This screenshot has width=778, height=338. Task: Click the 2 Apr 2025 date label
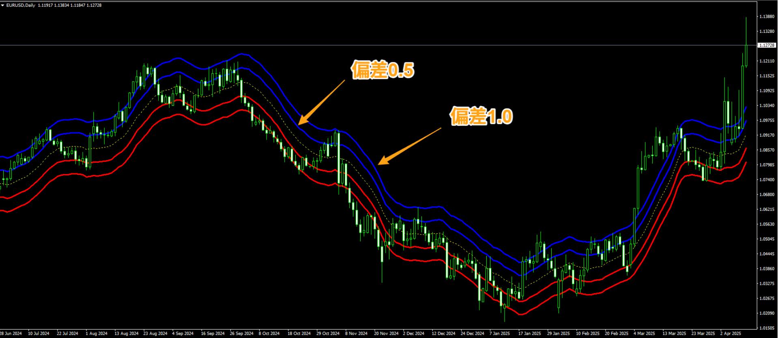click(731, 334)
